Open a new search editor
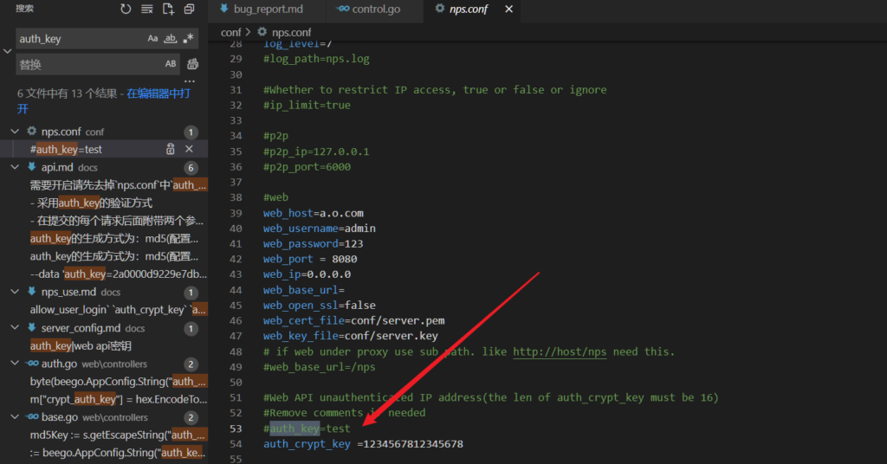The image size is (887, 464). click(168, 9)
